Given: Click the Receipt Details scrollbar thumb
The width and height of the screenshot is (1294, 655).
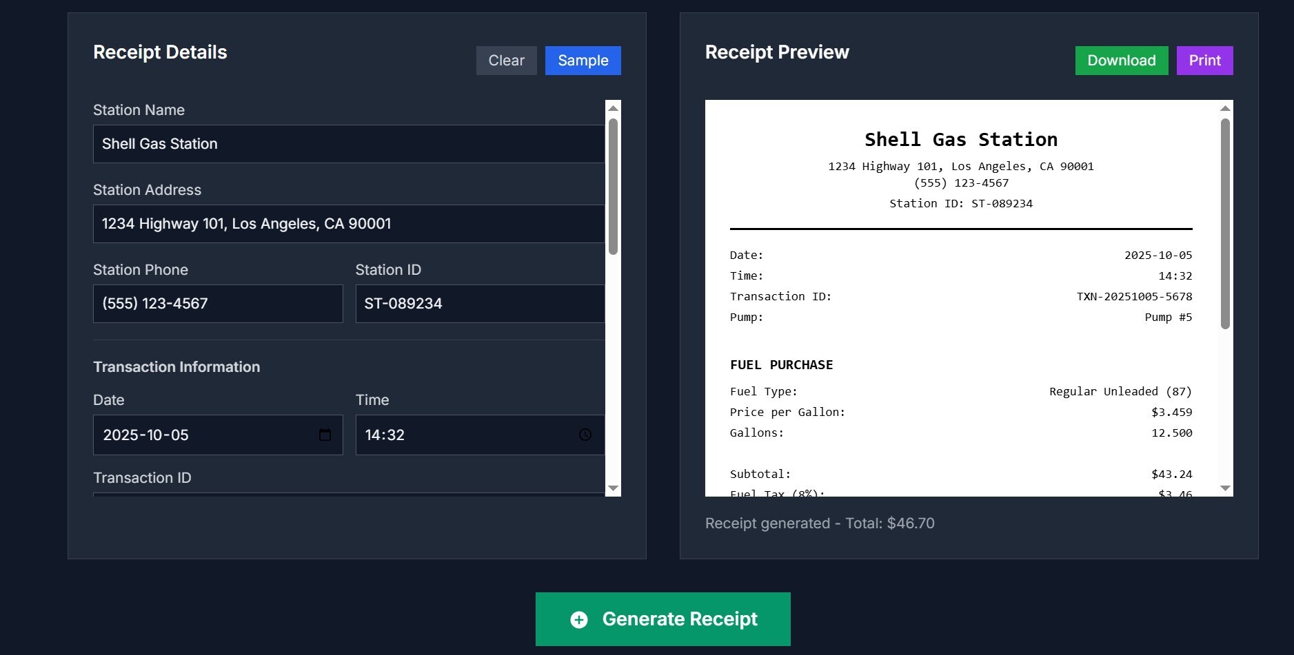Looking at the screenshot, I should tap(613, 186).
